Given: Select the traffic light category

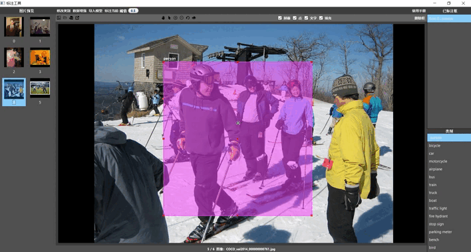Looking at the screenshot, I should (449, 208).
